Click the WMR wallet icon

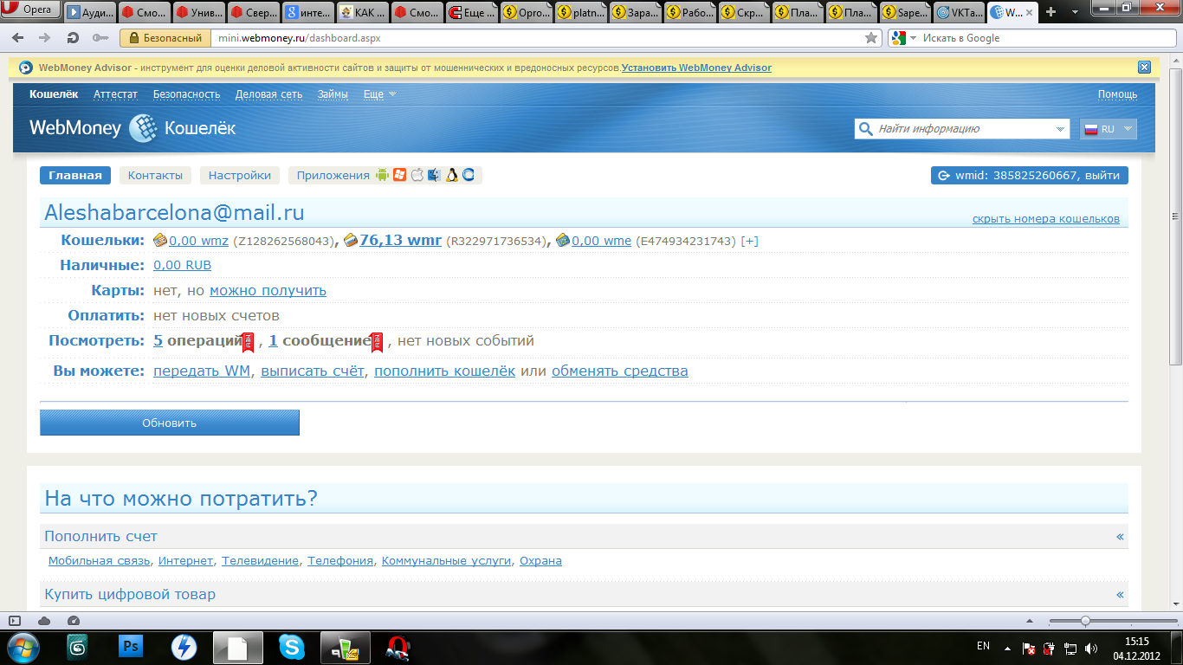pos(351,241)
